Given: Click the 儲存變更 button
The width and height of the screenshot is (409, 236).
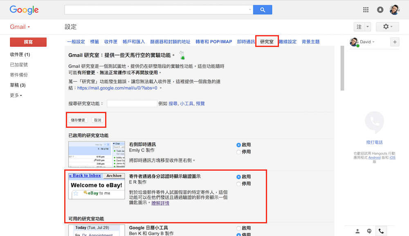Looking at the screenshot, I should pos(78,120).
